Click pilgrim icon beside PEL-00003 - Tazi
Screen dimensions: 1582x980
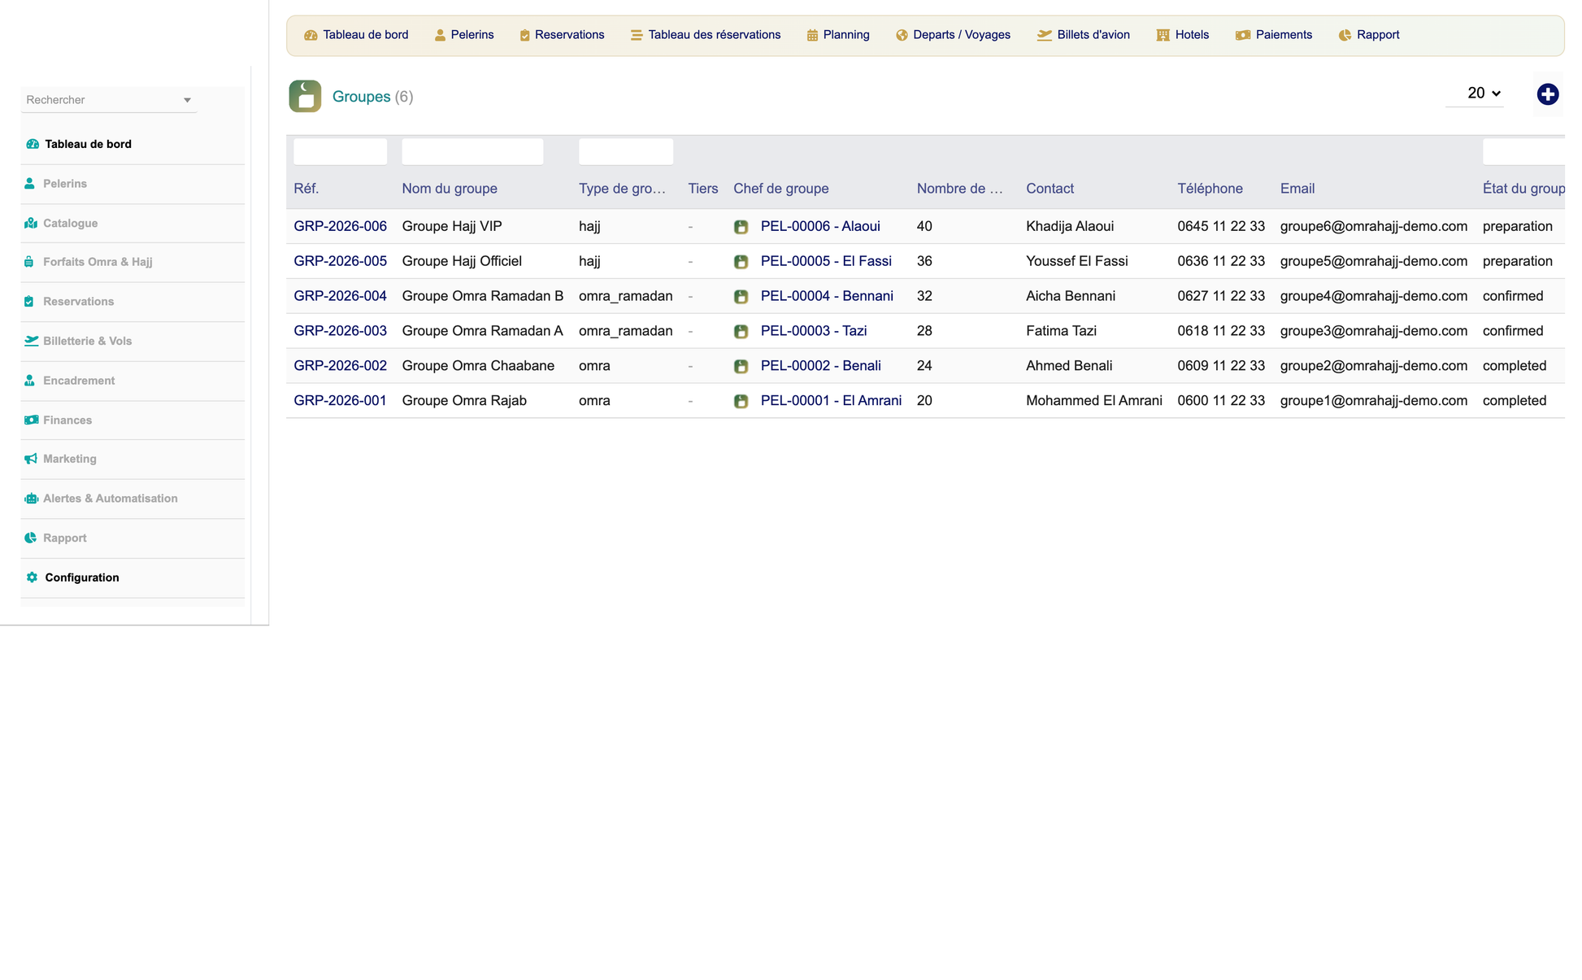click(741, 332)
